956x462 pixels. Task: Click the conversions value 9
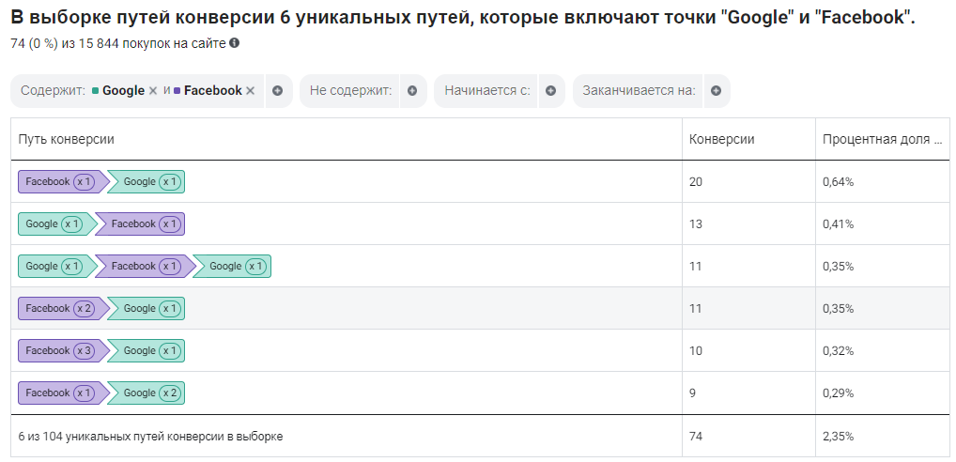click(x=692, y=393)
